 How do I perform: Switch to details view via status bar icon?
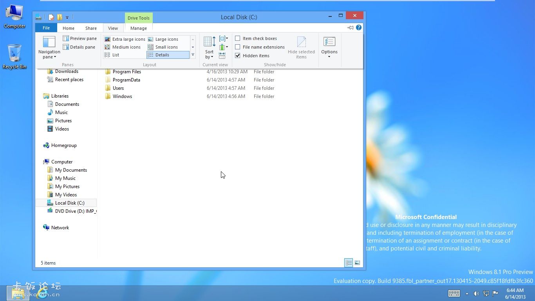coord(349,263)
